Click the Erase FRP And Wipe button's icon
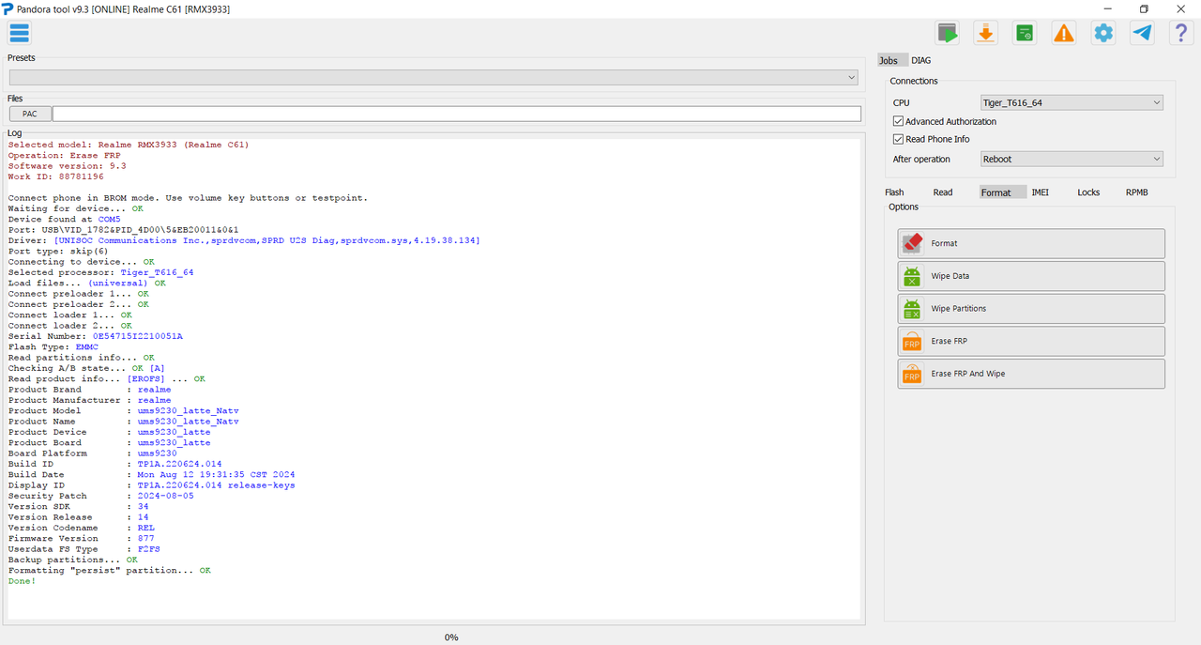The width and height of the screenshot is (1201, 645). 912,374
